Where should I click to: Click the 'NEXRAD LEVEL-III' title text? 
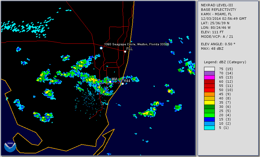pyautogui.click(x=216, y=5)
